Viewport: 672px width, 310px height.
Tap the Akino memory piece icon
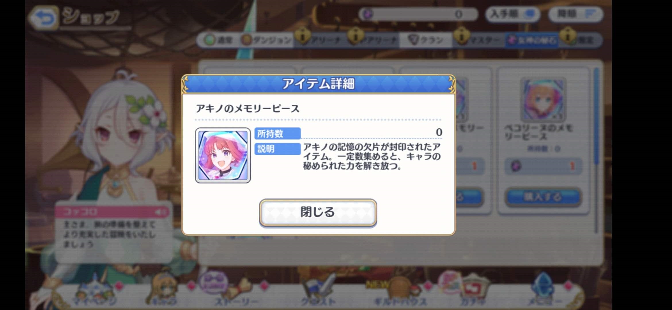(x=223, y=155)
